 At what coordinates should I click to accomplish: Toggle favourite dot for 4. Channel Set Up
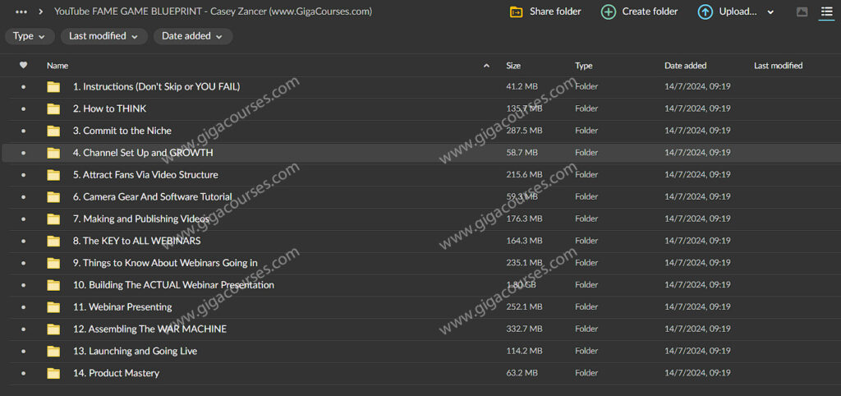(x=23, y=153)
